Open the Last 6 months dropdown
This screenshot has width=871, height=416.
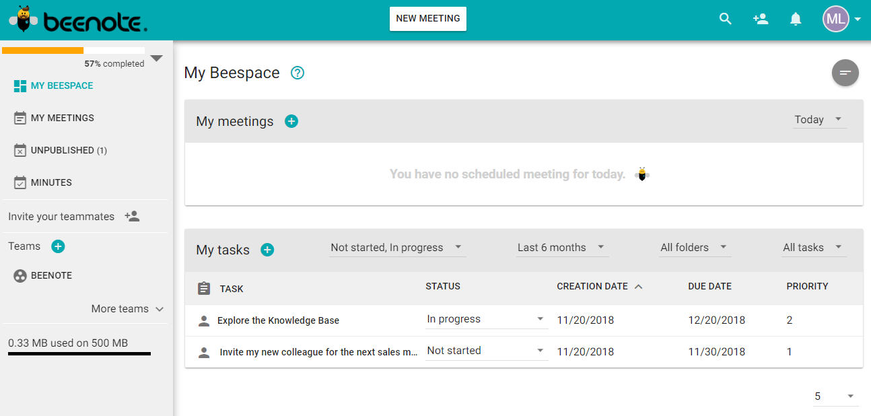point(561,248)
